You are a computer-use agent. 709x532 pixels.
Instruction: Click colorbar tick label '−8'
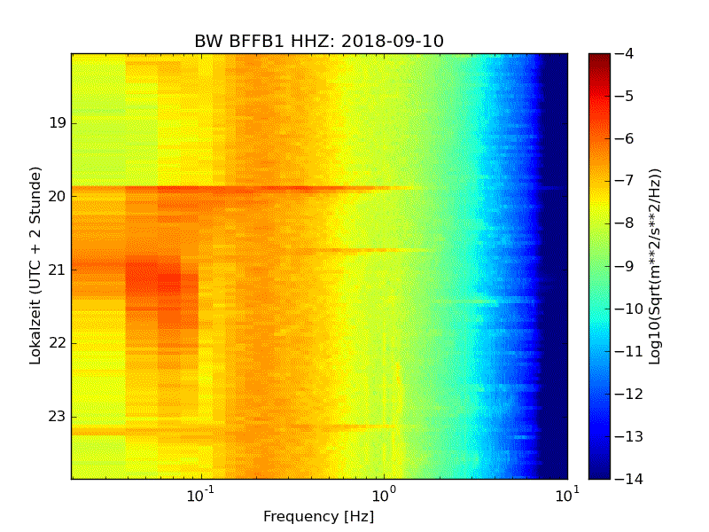click(x=624, y=223)
